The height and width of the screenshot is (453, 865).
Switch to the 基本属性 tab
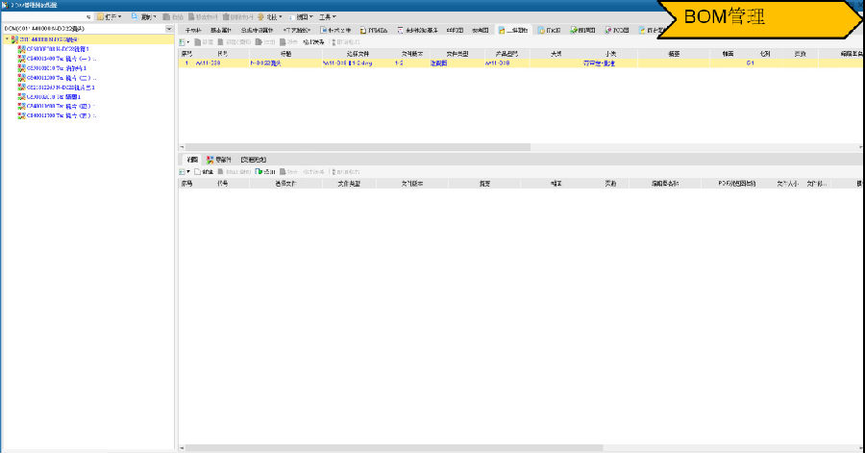[221, 31]
